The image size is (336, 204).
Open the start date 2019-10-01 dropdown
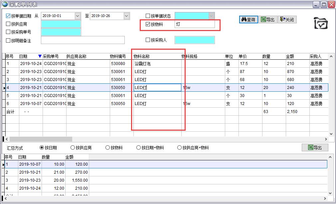(78, 16)
